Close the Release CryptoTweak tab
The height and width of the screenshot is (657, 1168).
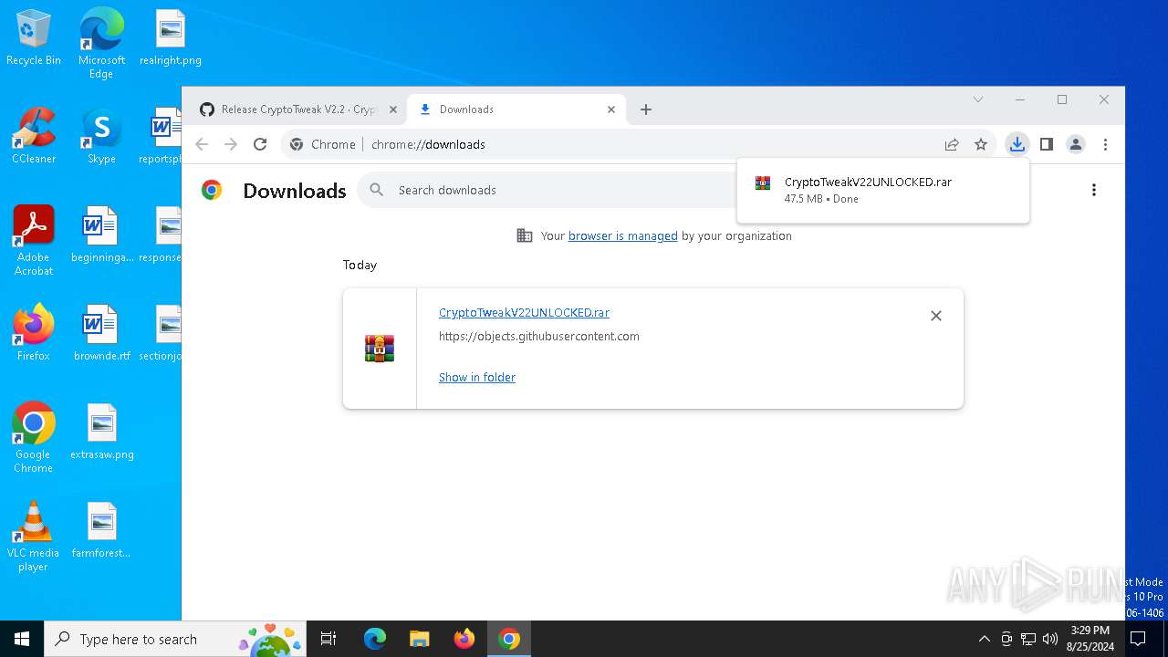(393, 109)
